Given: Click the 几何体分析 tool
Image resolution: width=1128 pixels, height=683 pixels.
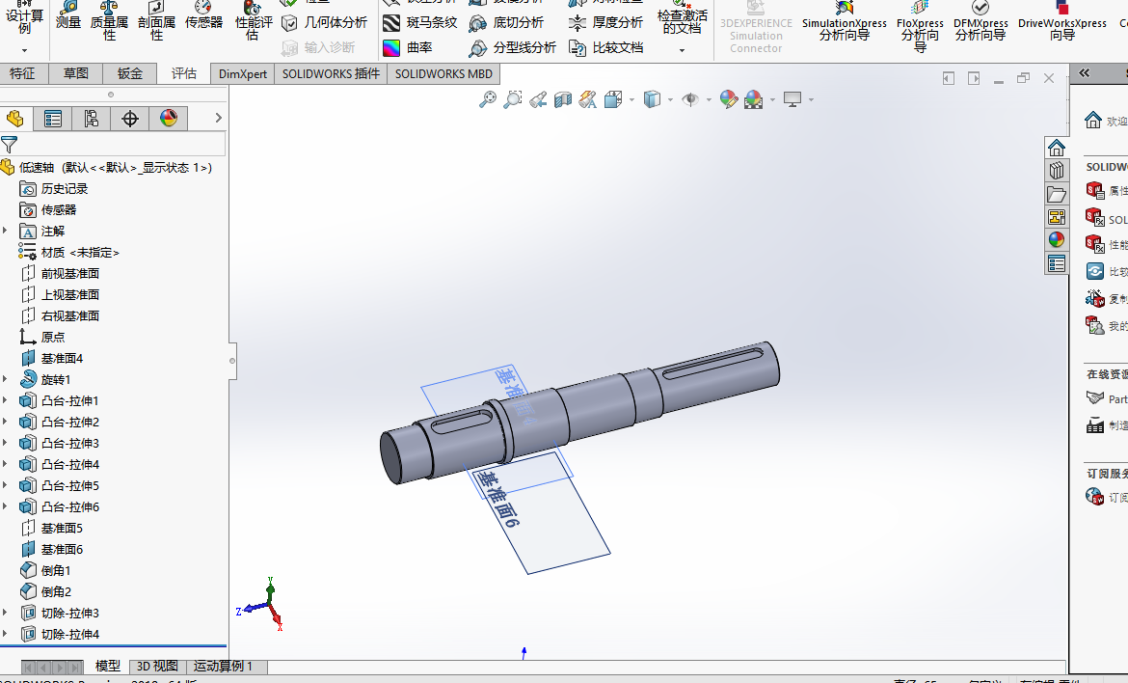Looking at the screenshot, I should pyautogui.click(x=325, y=22).
